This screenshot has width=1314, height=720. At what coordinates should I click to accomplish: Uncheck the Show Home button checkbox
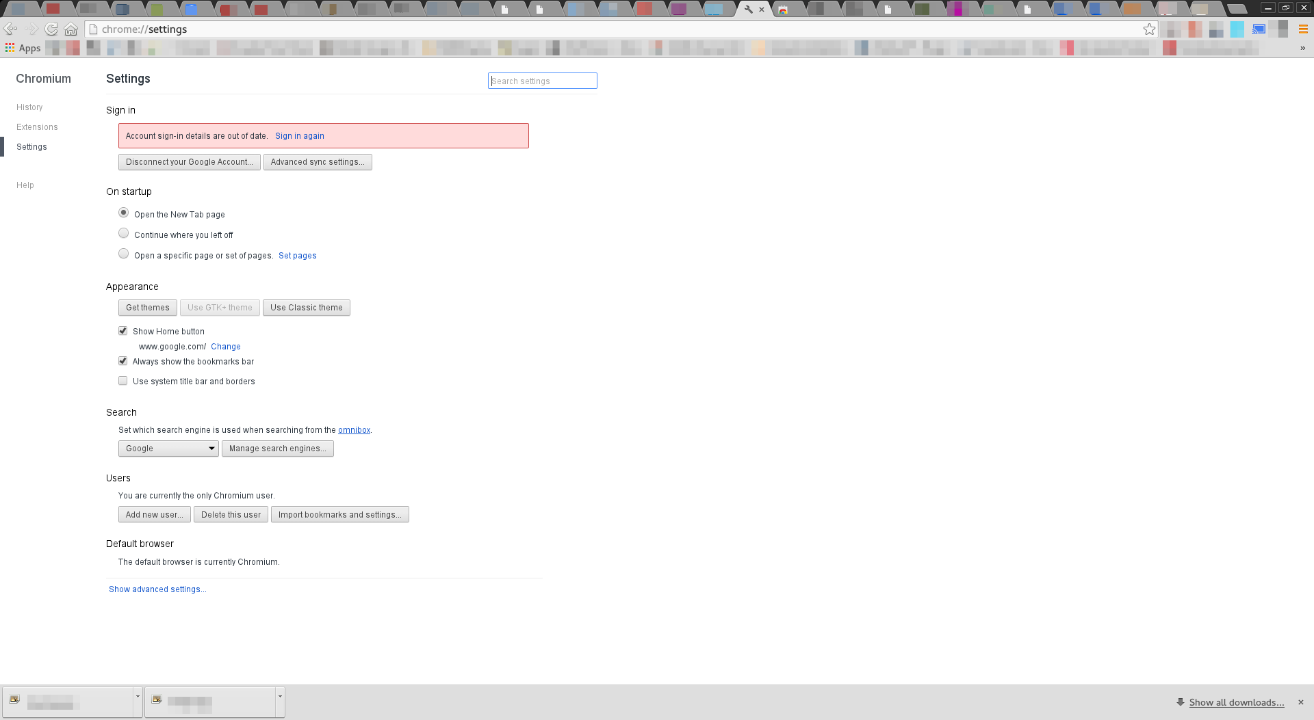pos(123,331)
